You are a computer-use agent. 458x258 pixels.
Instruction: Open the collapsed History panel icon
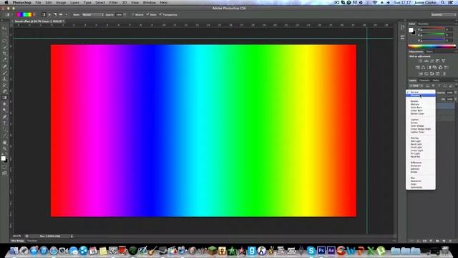click(x=403, y=27)
